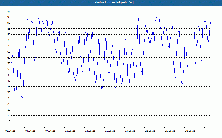Image resolution: width=222 pixels, height=138 pixels.
Task: Click the y-axis value 5
Action: (x=10, y=121)
